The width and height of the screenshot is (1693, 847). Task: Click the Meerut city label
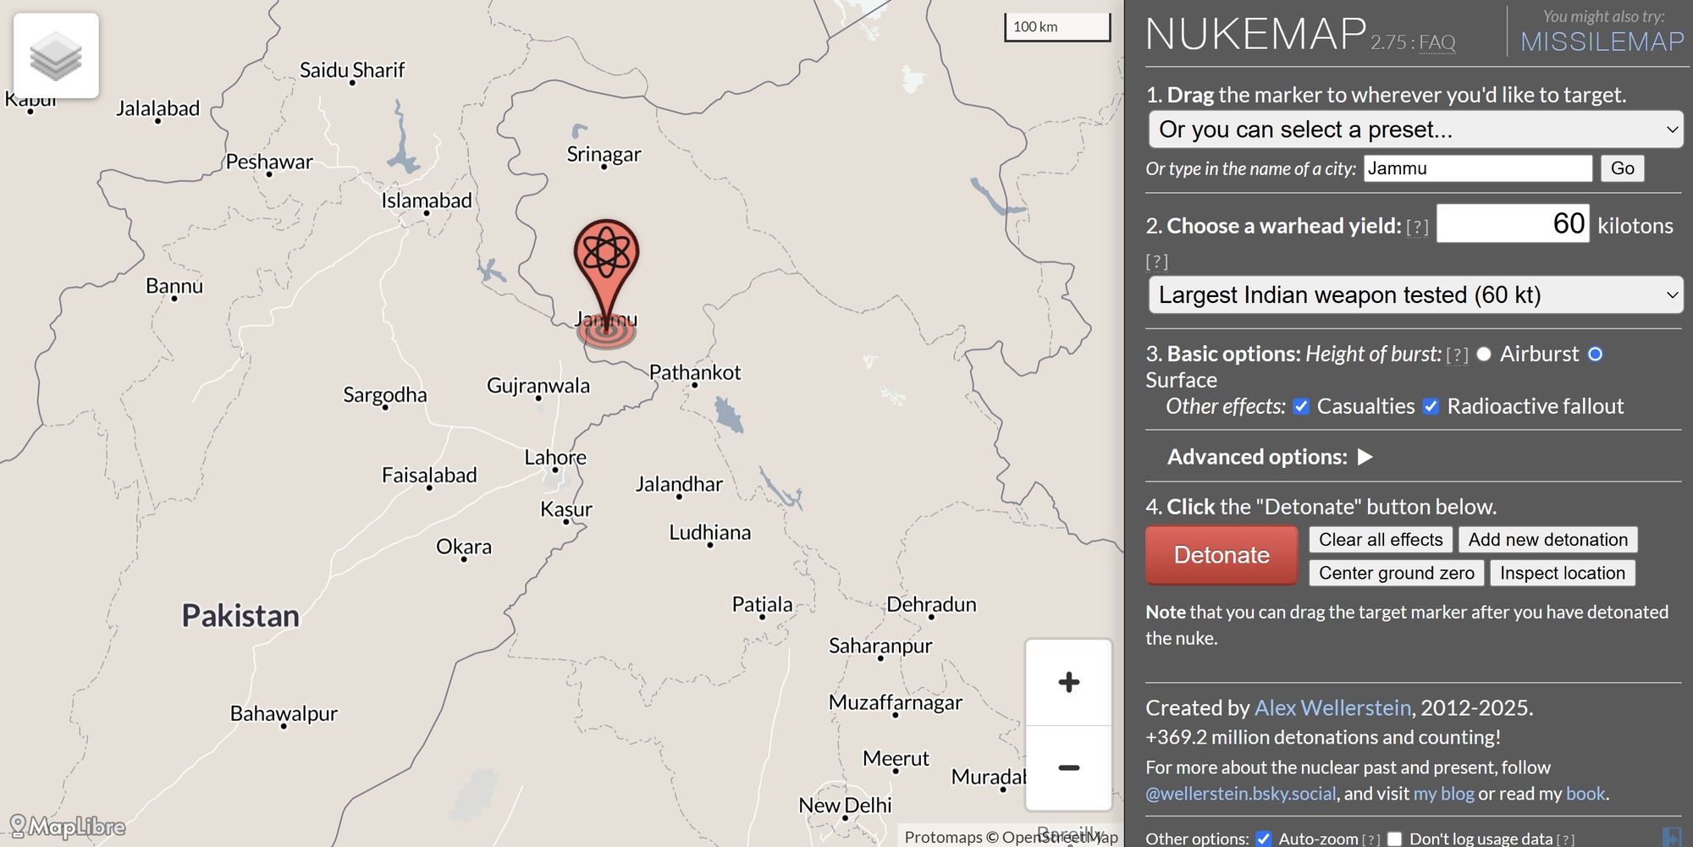click(896, 758)
